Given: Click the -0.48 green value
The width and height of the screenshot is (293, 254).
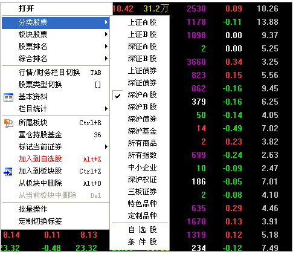Looking at the screenshot, I should [51, 248].
